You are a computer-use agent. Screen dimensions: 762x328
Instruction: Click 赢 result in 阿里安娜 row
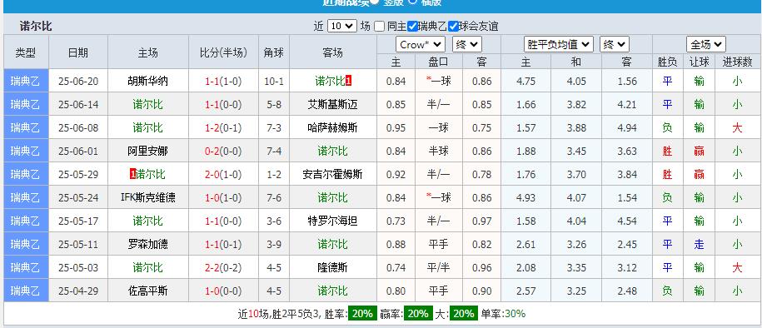[699, 152]
